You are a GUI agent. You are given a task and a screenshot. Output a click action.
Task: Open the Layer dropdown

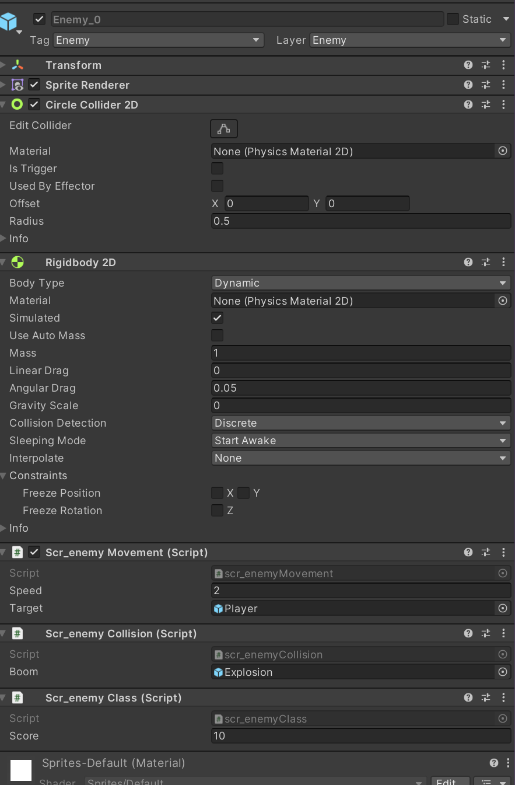coord(410,40)
